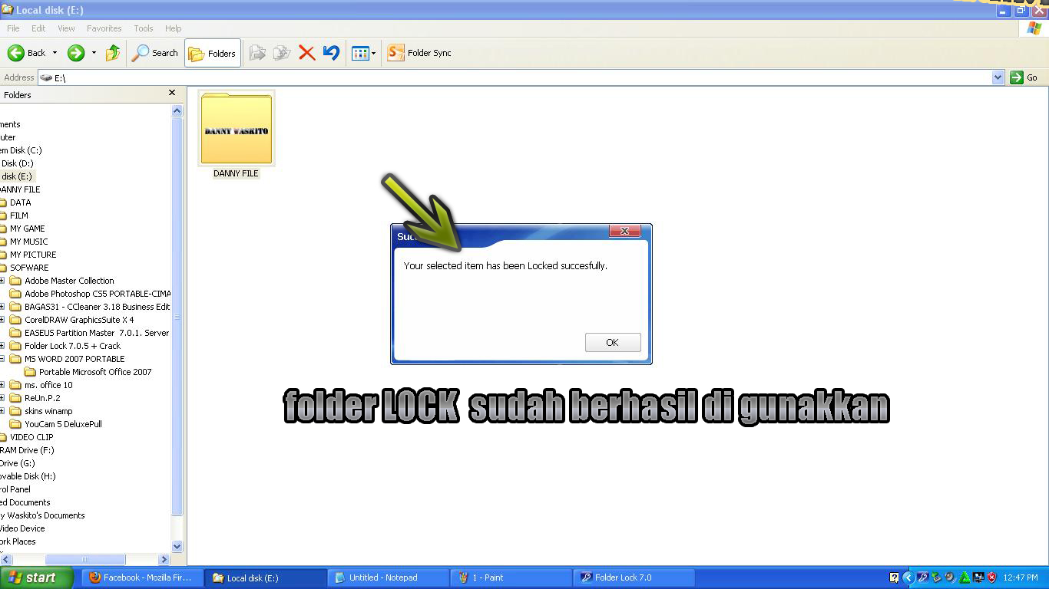Viewport: 1049px width, 589px height.
Task: Expand CorelDRAW GraphicsSuite X4 tree node
Action: (2, 320)
